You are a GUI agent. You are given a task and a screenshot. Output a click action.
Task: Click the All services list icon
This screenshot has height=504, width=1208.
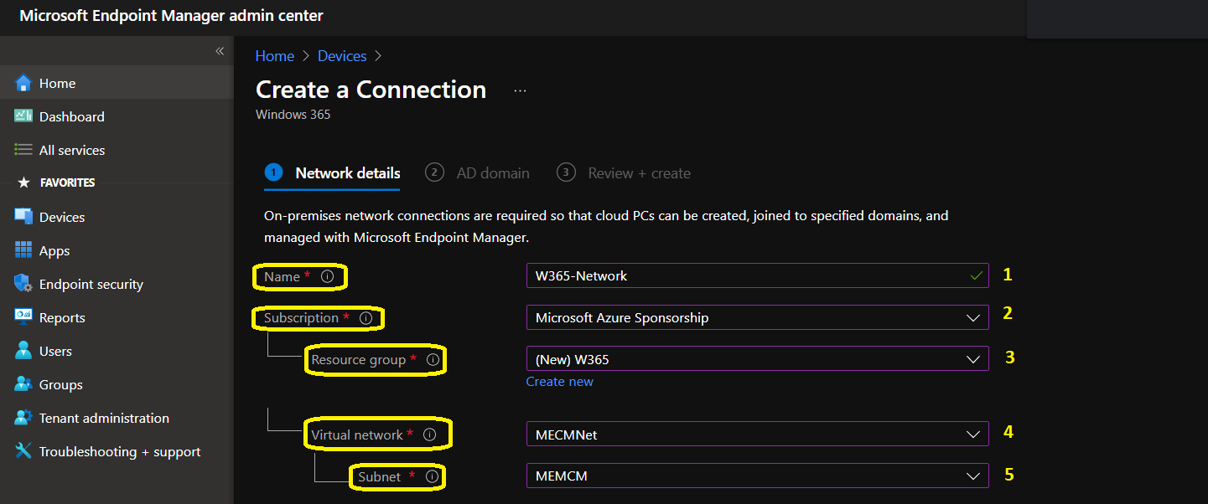click(x=23, y=150)
